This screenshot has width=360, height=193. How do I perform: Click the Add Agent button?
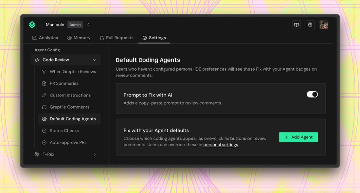298,137
